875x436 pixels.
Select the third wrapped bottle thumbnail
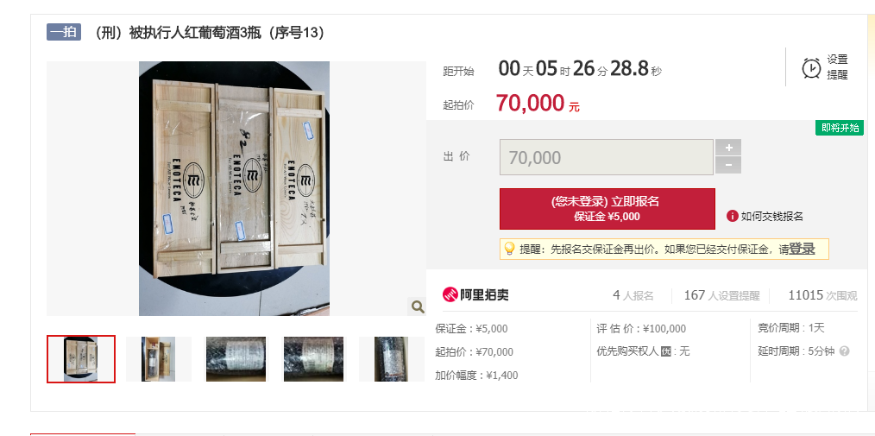point(236,359)
